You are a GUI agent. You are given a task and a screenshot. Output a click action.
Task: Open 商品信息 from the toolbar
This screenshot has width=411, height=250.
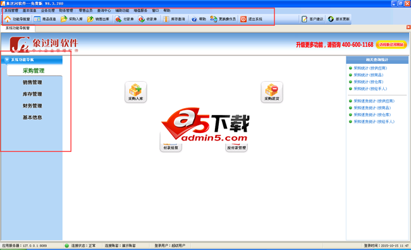[45, 19]
